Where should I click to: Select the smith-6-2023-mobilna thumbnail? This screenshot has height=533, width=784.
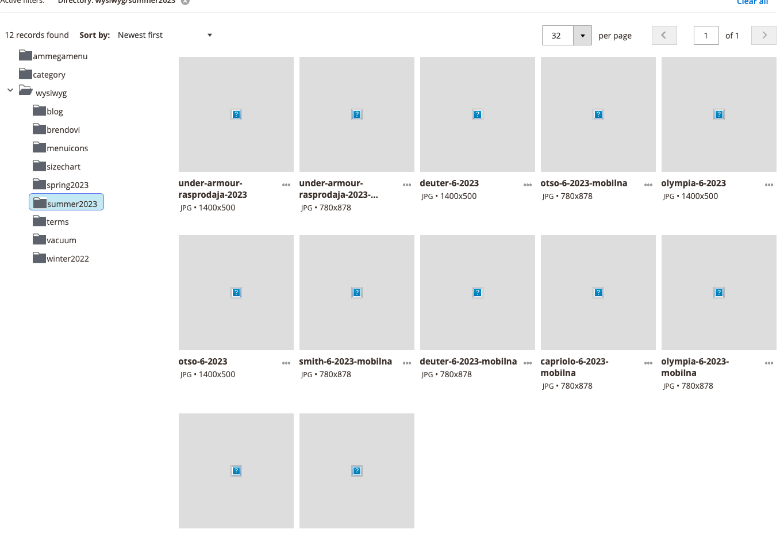coord(356,292)
